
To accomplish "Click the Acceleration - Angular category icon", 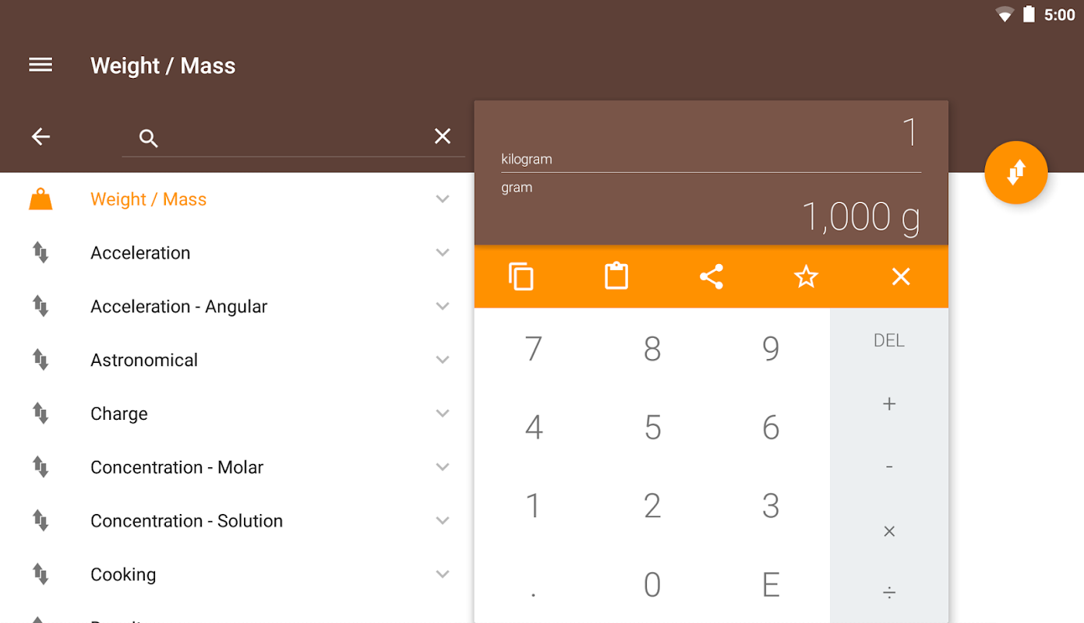I will (41, 306).
